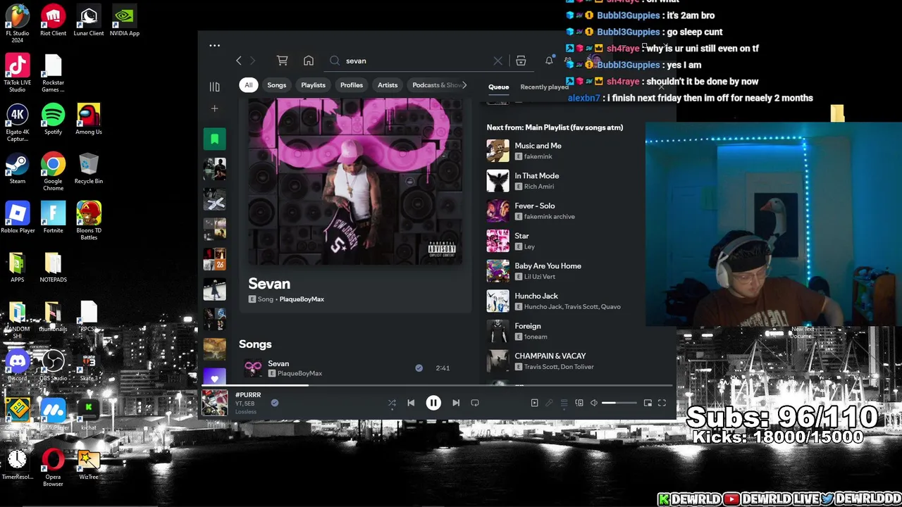
Task: Click the now-playing #PURRR cover thumbnail
Action: tap(215, 403)
